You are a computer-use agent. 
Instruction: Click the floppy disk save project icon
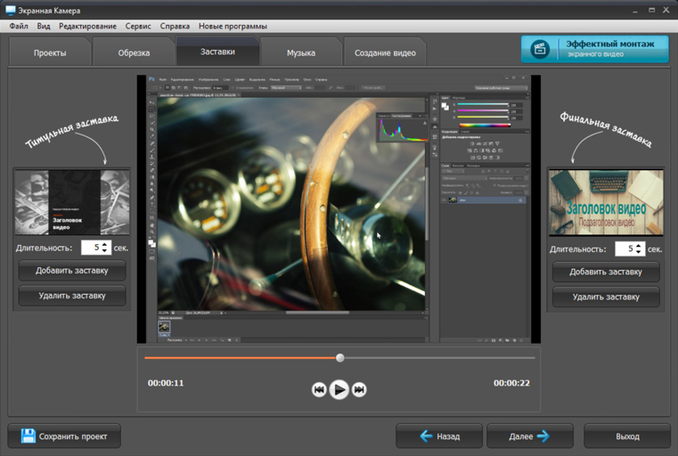[x=28, y=436]
